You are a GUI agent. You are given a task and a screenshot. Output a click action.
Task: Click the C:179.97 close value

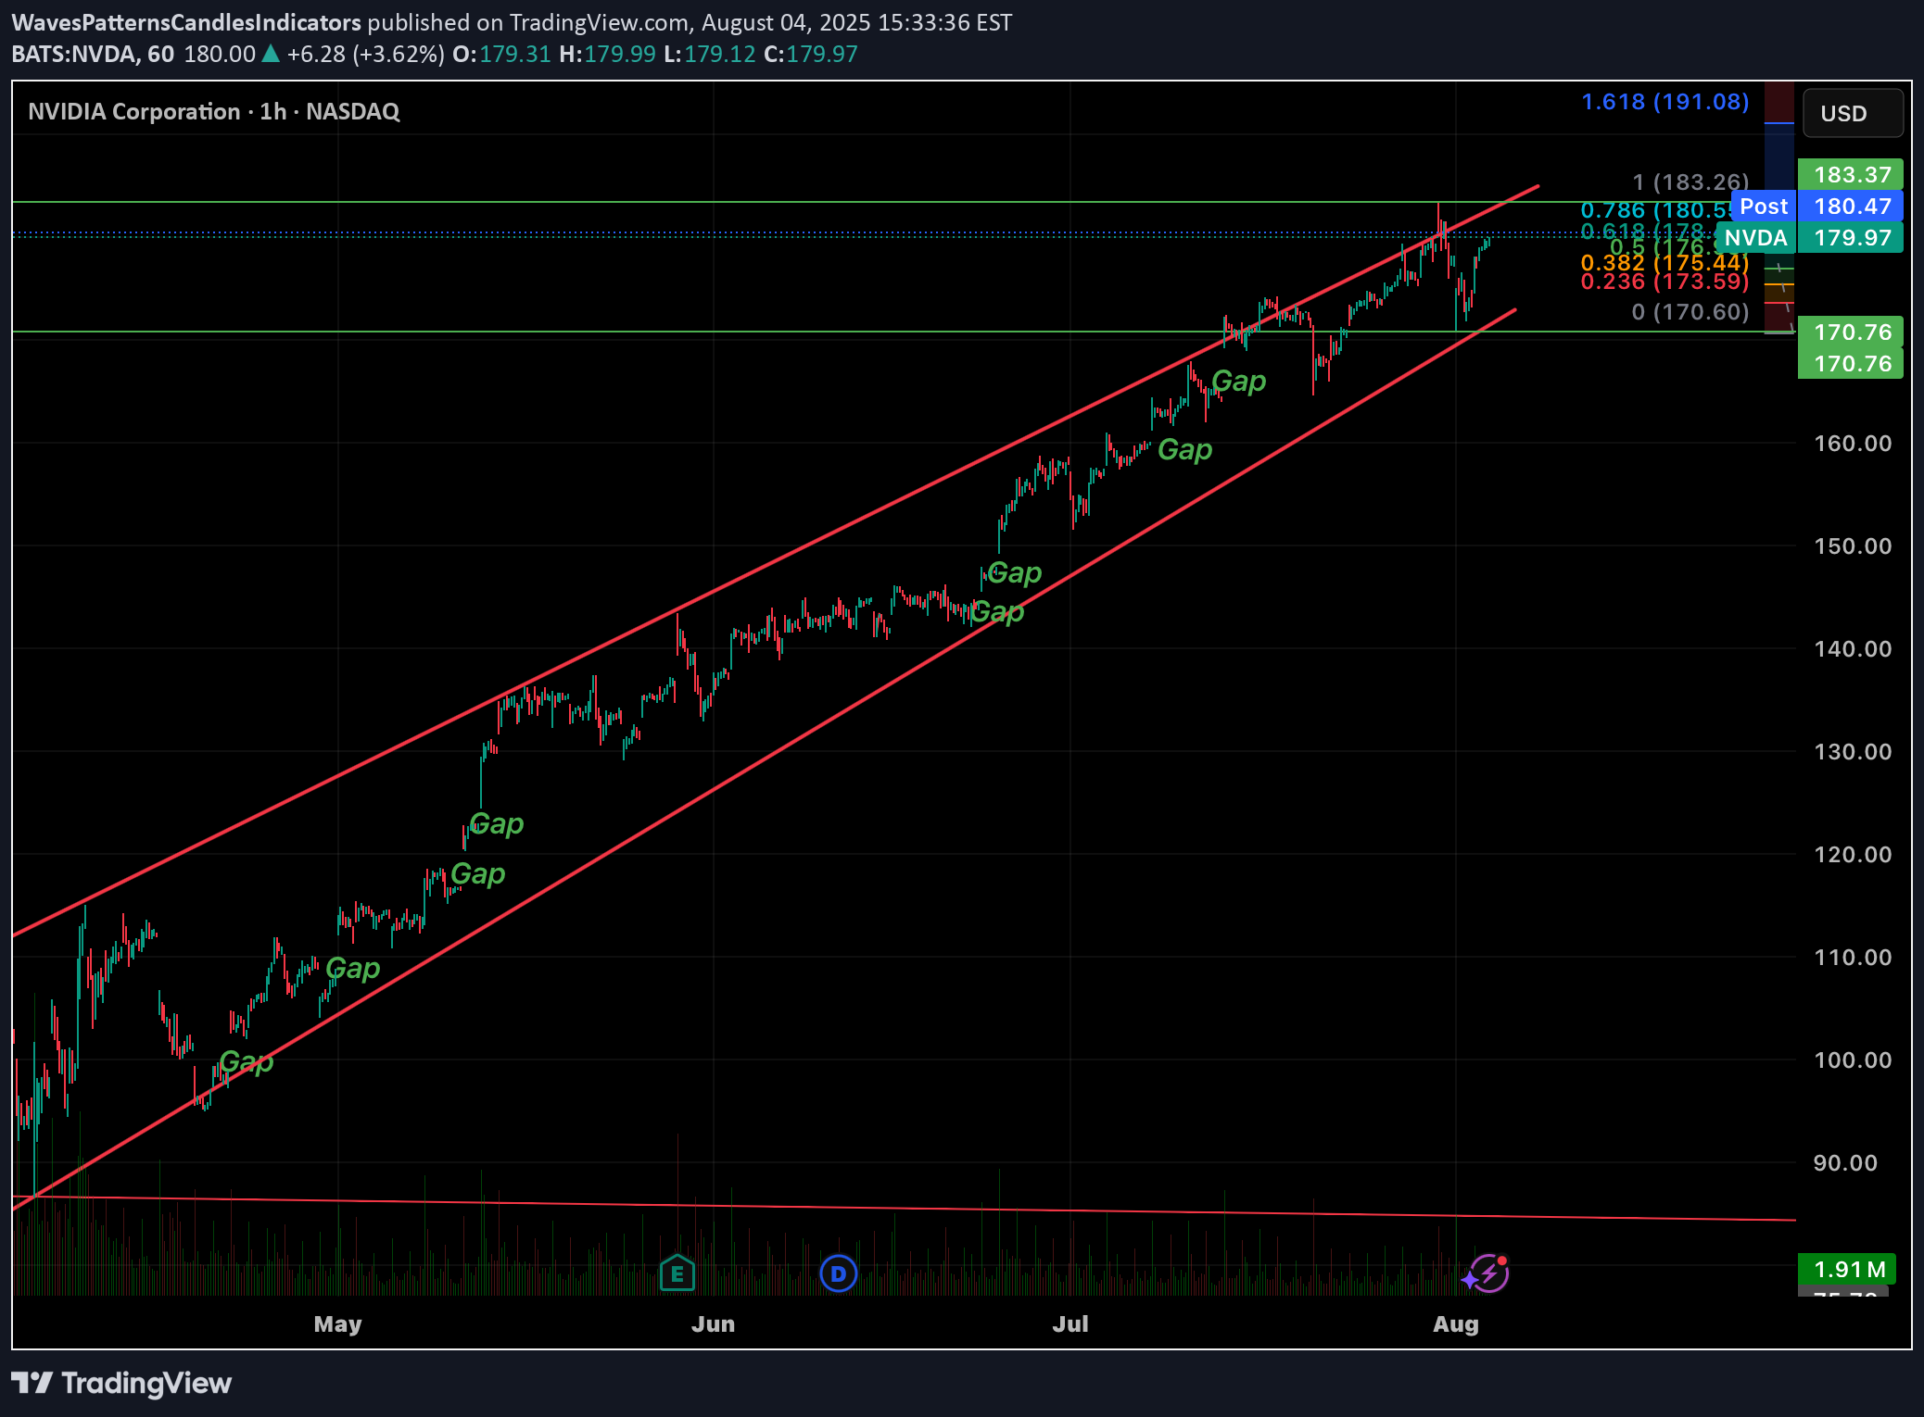(x=811, y=54)
